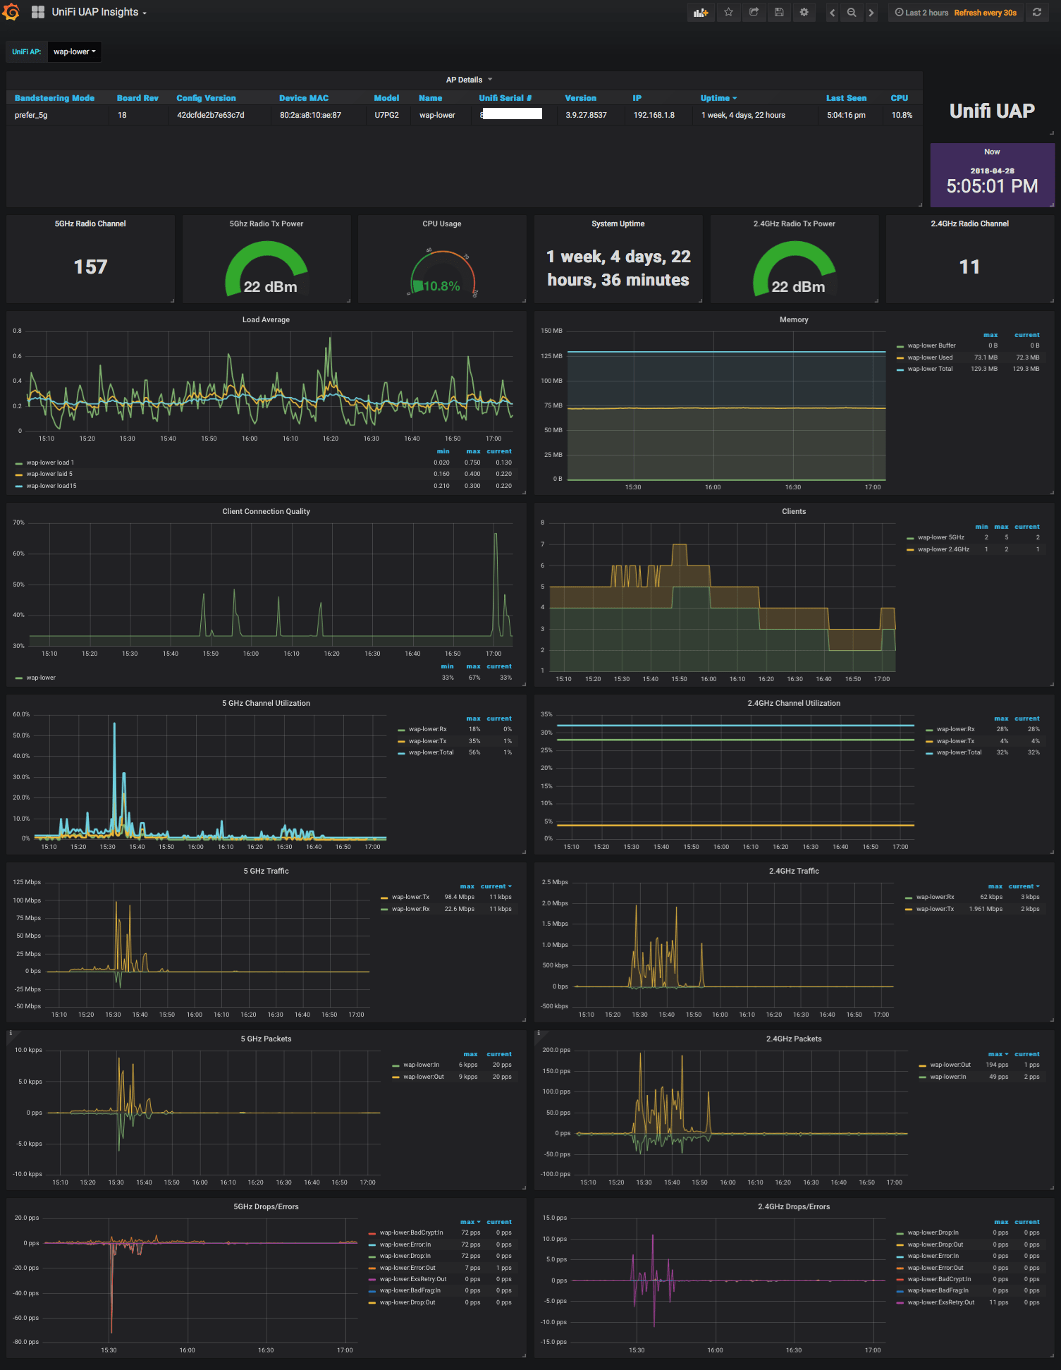Refresh dashboard using the refresh icon
The width and height of the screenshot is (1061, 1370).
[x=1037, y=13]
